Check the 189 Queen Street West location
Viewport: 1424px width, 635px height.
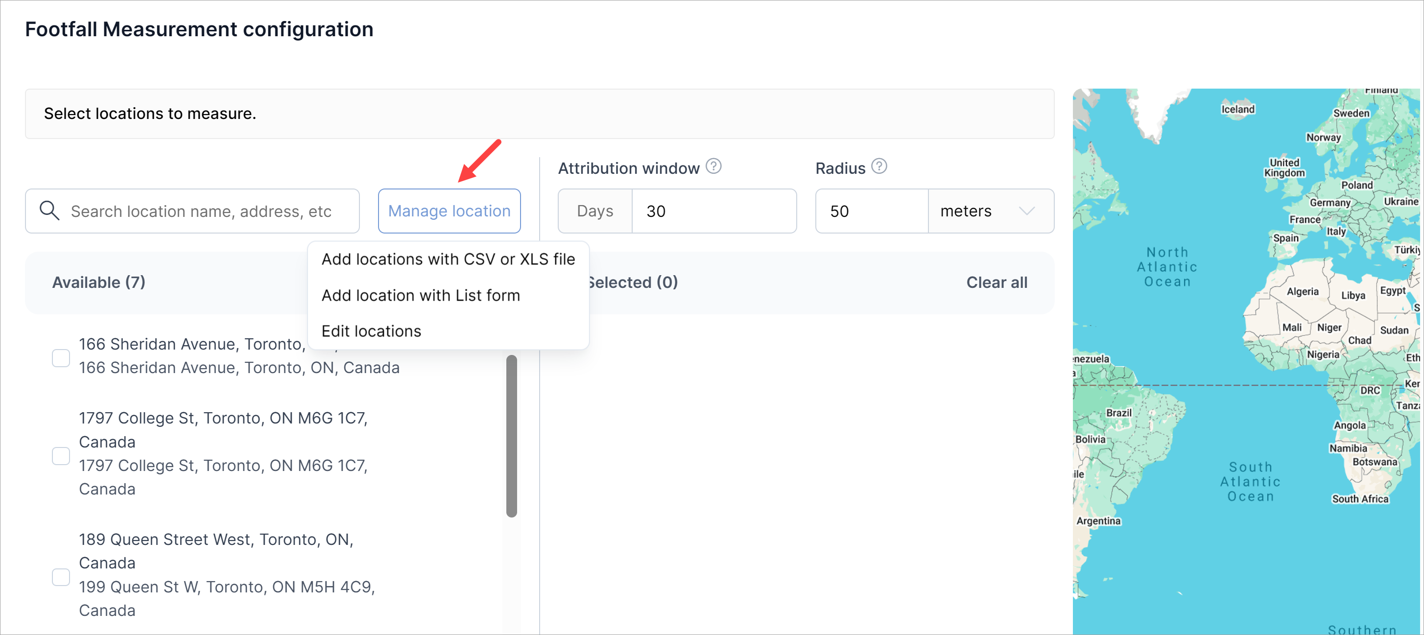[61, 576]
